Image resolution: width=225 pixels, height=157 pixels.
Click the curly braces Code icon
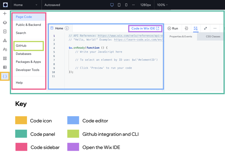pos(5,76)
